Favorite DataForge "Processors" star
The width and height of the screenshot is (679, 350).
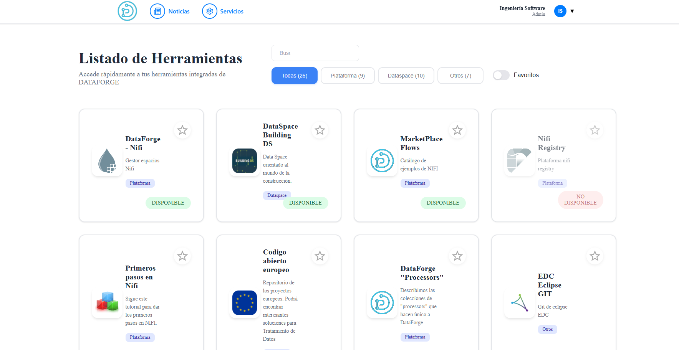click(x=457, y=256)
